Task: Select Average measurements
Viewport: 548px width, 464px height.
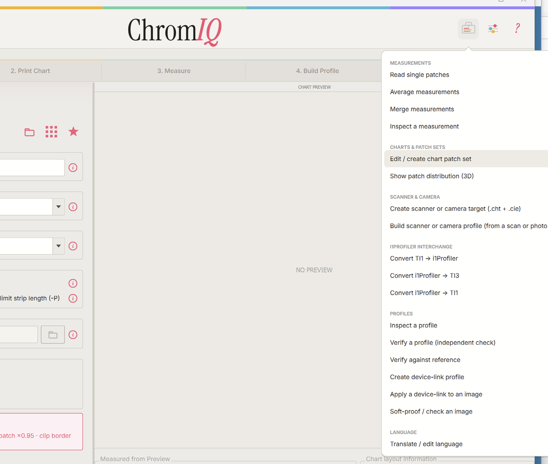Action: [x=466, y=92]
